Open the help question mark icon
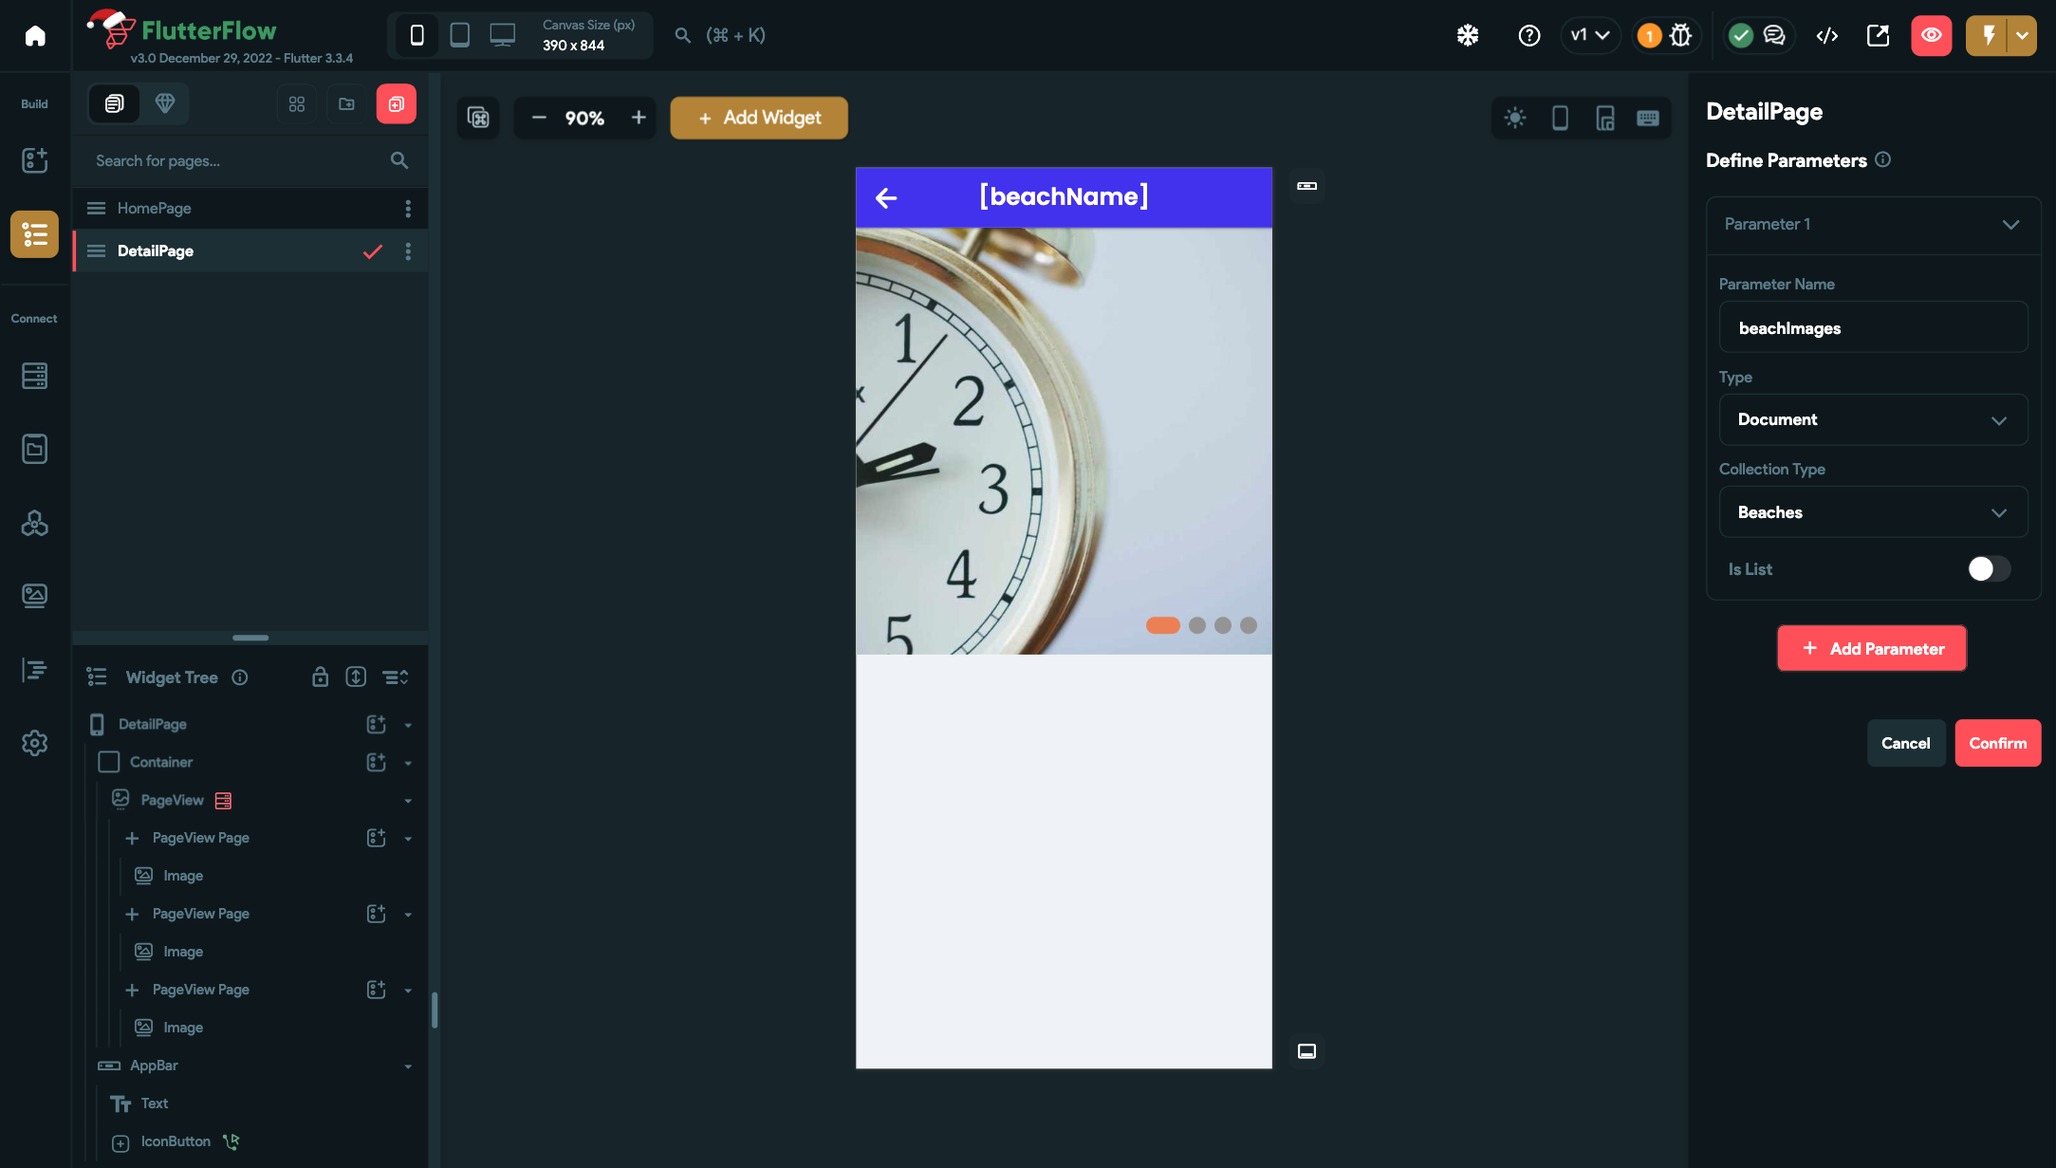The height and width of the screenshot is (1168, 2056). click(x=1528, y=35)
